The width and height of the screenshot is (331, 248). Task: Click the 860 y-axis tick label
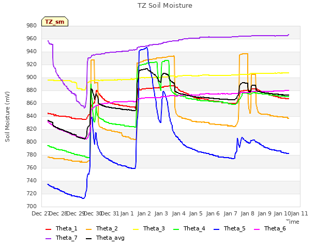click(32, 103)
